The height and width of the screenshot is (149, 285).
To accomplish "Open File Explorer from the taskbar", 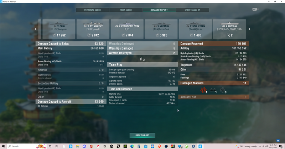I will pos(77,146).
